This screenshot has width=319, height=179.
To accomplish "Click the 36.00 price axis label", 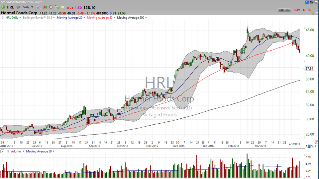I will [x=310, y=79].
